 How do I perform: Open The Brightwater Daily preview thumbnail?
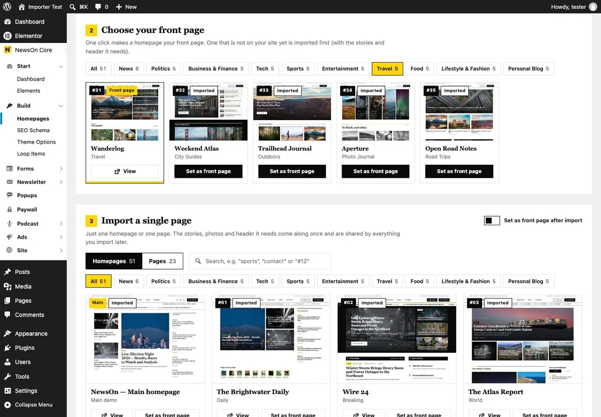tap(271, 339)
